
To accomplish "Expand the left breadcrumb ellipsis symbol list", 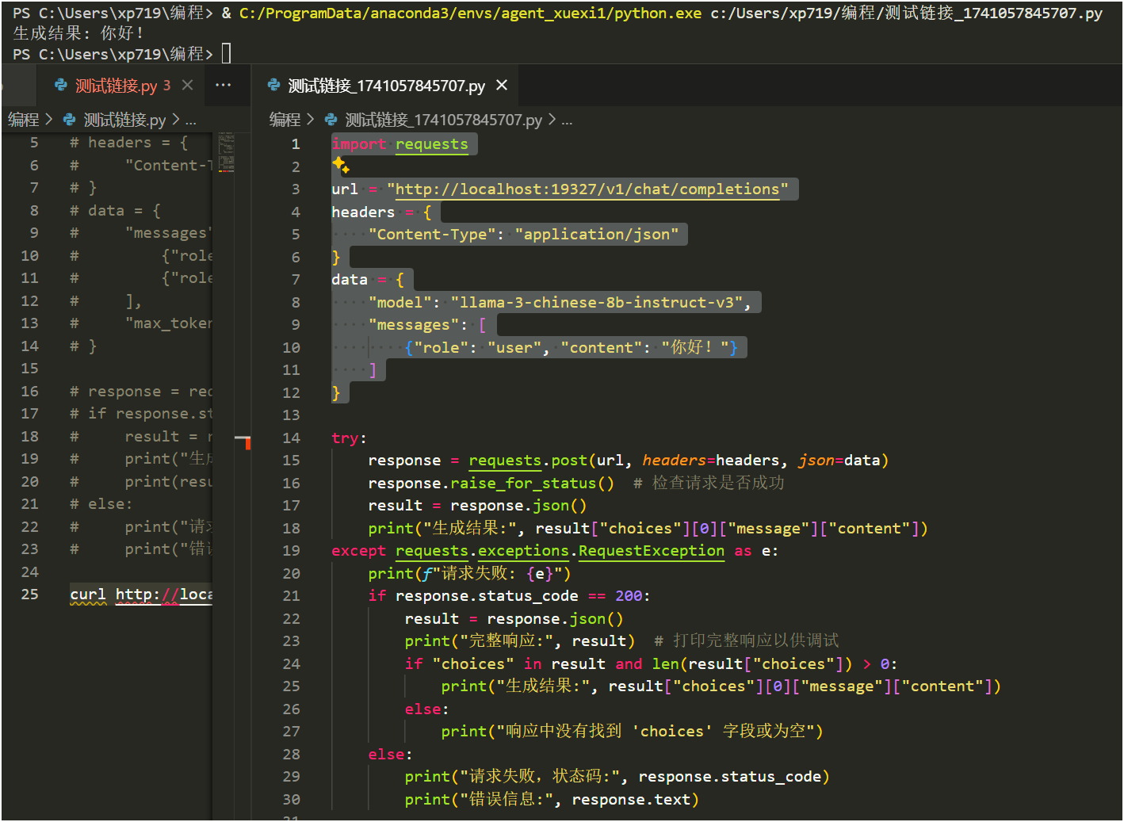I will point(190,120).
